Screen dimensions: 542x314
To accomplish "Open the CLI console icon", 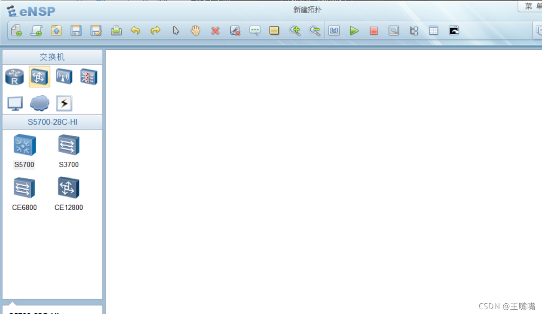I will (454, 30).
